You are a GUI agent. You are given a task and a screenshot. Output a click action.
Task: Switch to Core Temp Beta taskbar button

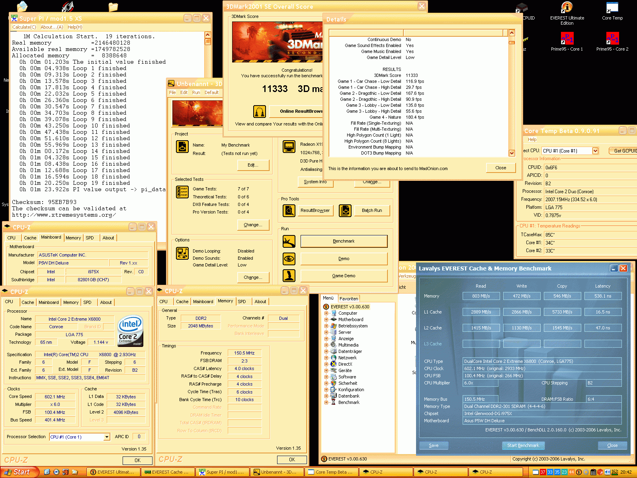(331, 472)
